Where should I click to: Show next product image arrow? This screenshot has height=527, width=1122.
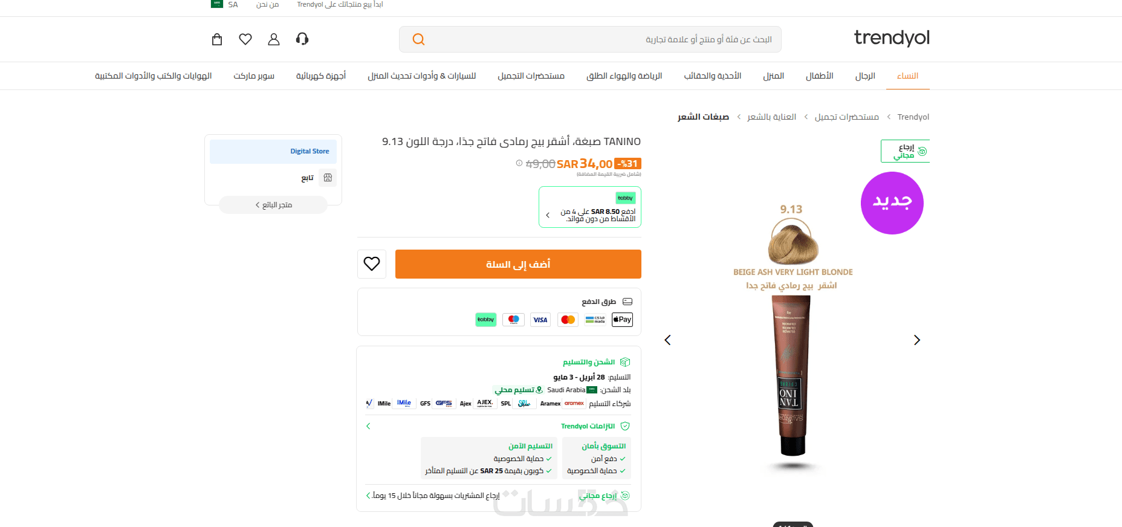917,340
